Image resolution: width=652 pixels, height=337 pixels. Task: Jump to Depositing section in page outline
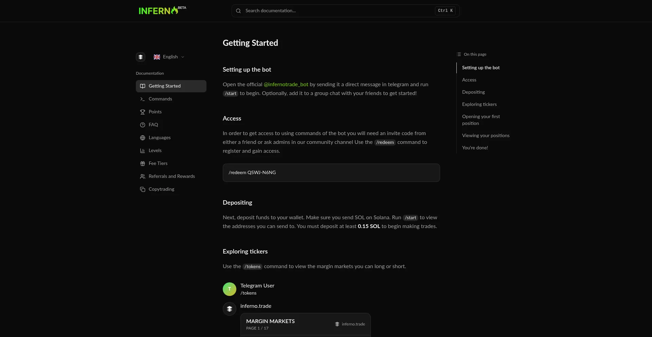pyautogui.click(x=473, y=92)
